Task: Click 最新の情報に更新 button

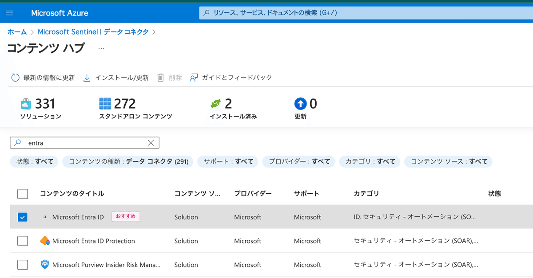Action: tap(43, 78)
